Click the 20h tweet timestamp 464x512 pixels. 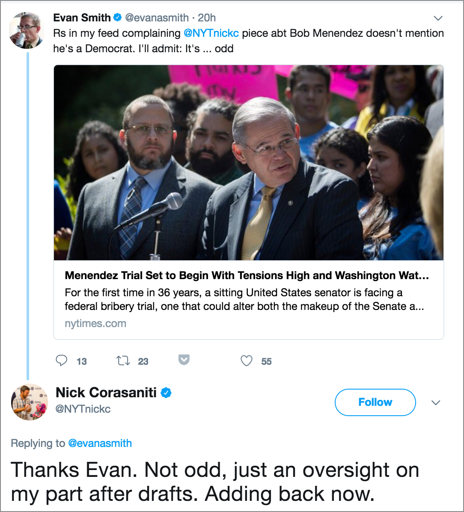pos(207,18)
